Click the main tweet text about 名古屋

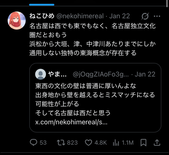point(92,39)
